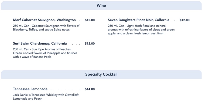Image resolution: width=202 pixels, height=111 pixels.
Task: Click the dot after Seven Daughters Pinot Noir
Action: pyautogui.click(x=174, y=21)
